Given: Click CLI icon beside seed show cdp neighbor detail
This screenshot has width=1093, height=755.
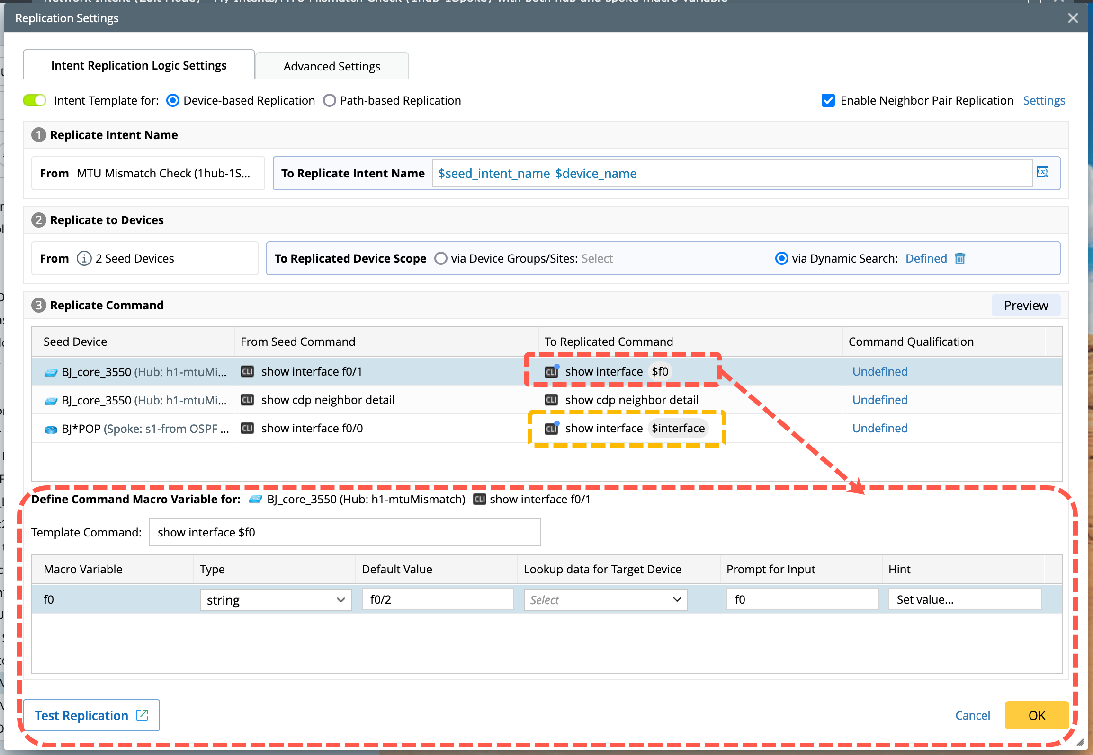Looking at the screenshot, I should click(247, 400).
